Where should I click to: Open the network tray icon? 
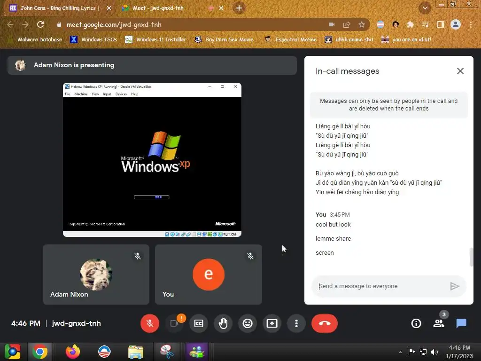pos(423,352)
